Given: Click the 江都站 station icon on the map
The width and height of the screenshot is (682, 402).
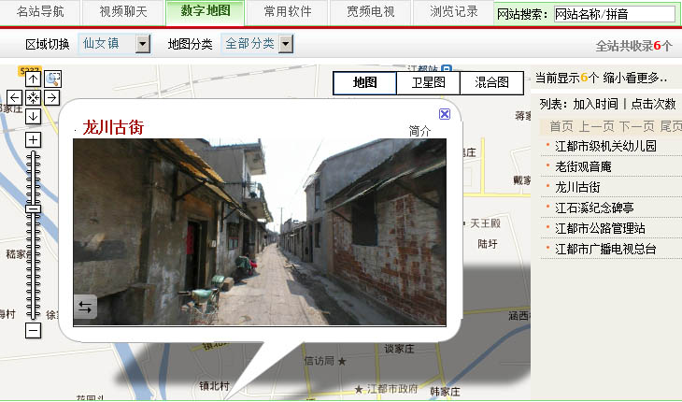Looking at the screenshot, I should [447, 69].
